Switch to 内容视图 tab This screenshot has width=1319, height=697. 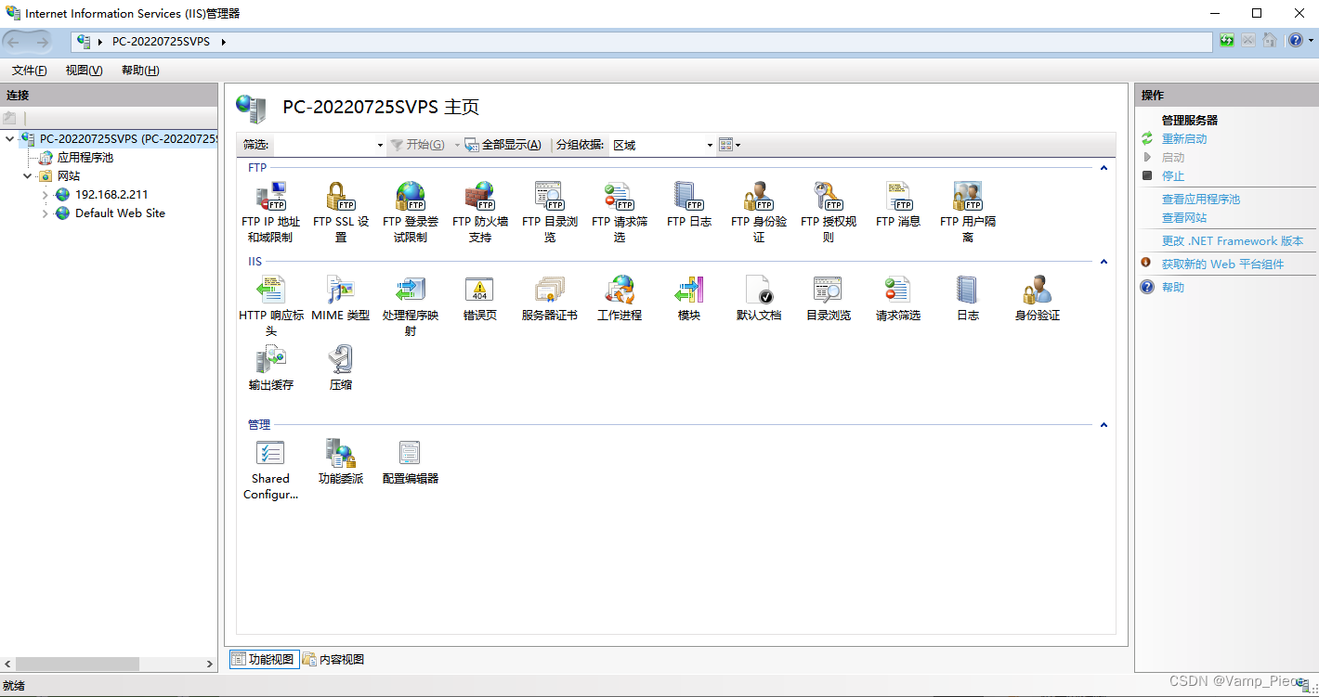[x=333, y=660]
